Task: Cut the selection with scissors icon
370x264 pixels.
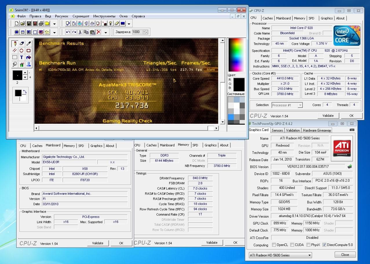Action: pyautogui.click(x=80, y=32)
